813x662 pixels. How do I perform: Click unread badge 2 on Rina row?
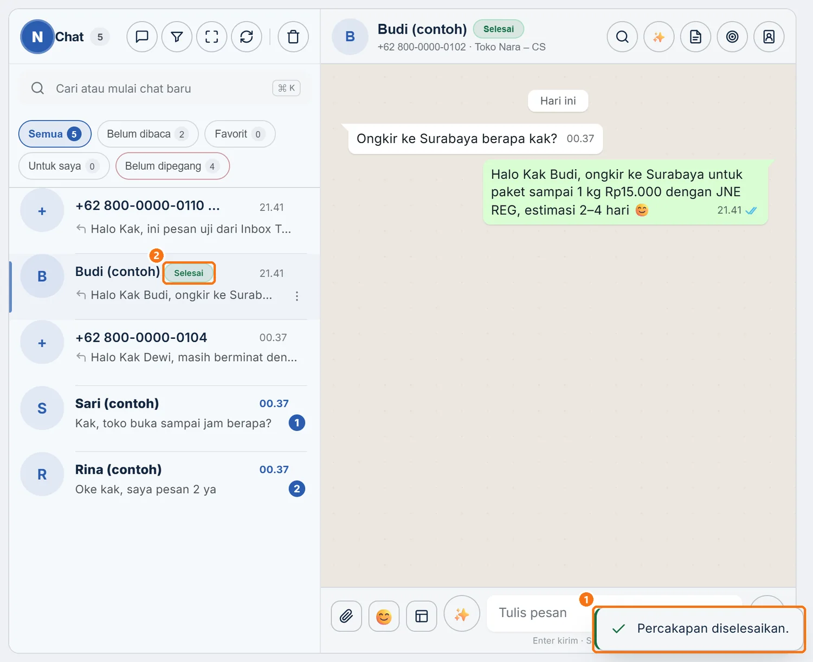click(x=297, y=489)
